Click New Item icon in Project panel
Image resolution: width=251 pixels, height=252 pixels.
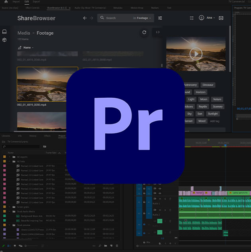point(111,246)
